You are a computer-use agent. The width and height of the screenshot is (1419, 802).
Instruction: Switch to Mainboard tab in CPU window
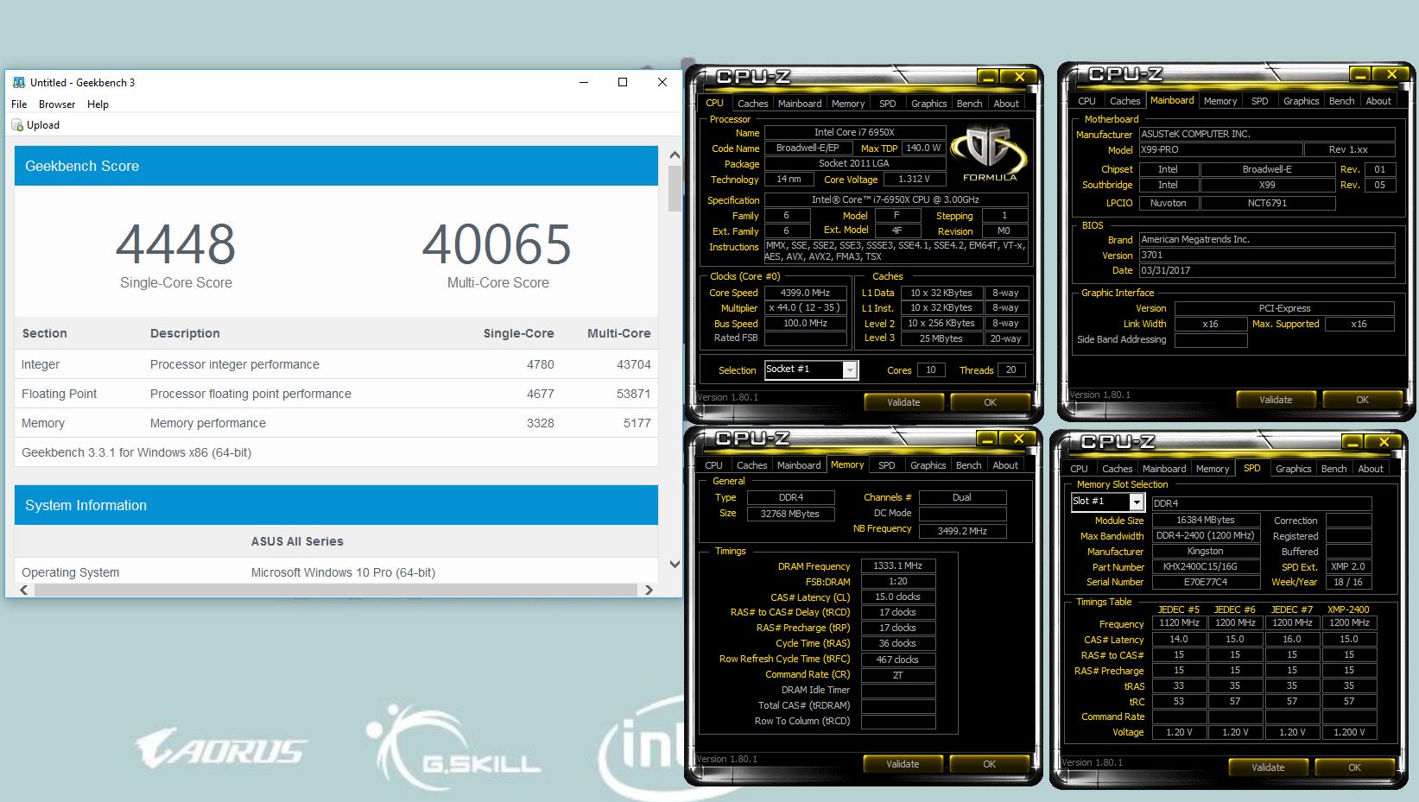tap(800, 104)
